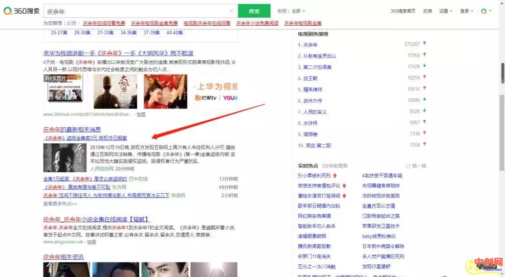Image resolution: width=505 pixels, height=277 pixels.
Task: Open the 360搜索首页 link
Action: tap(403, 11)
